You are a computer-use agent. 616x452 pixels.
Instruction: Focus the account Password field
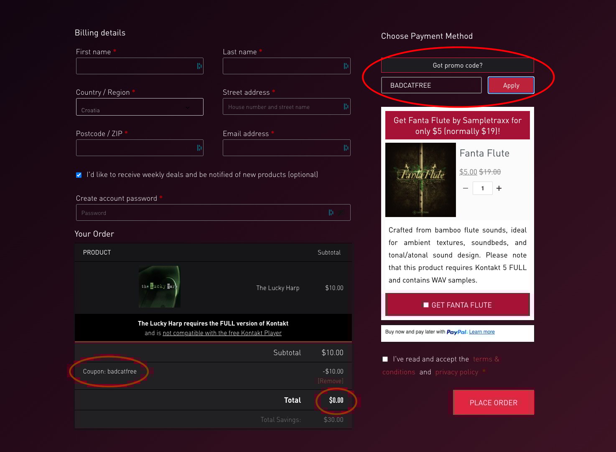point(213,212)
